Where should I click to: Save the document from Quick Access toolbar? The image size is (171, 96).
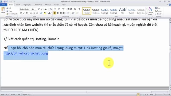[5, 2]
